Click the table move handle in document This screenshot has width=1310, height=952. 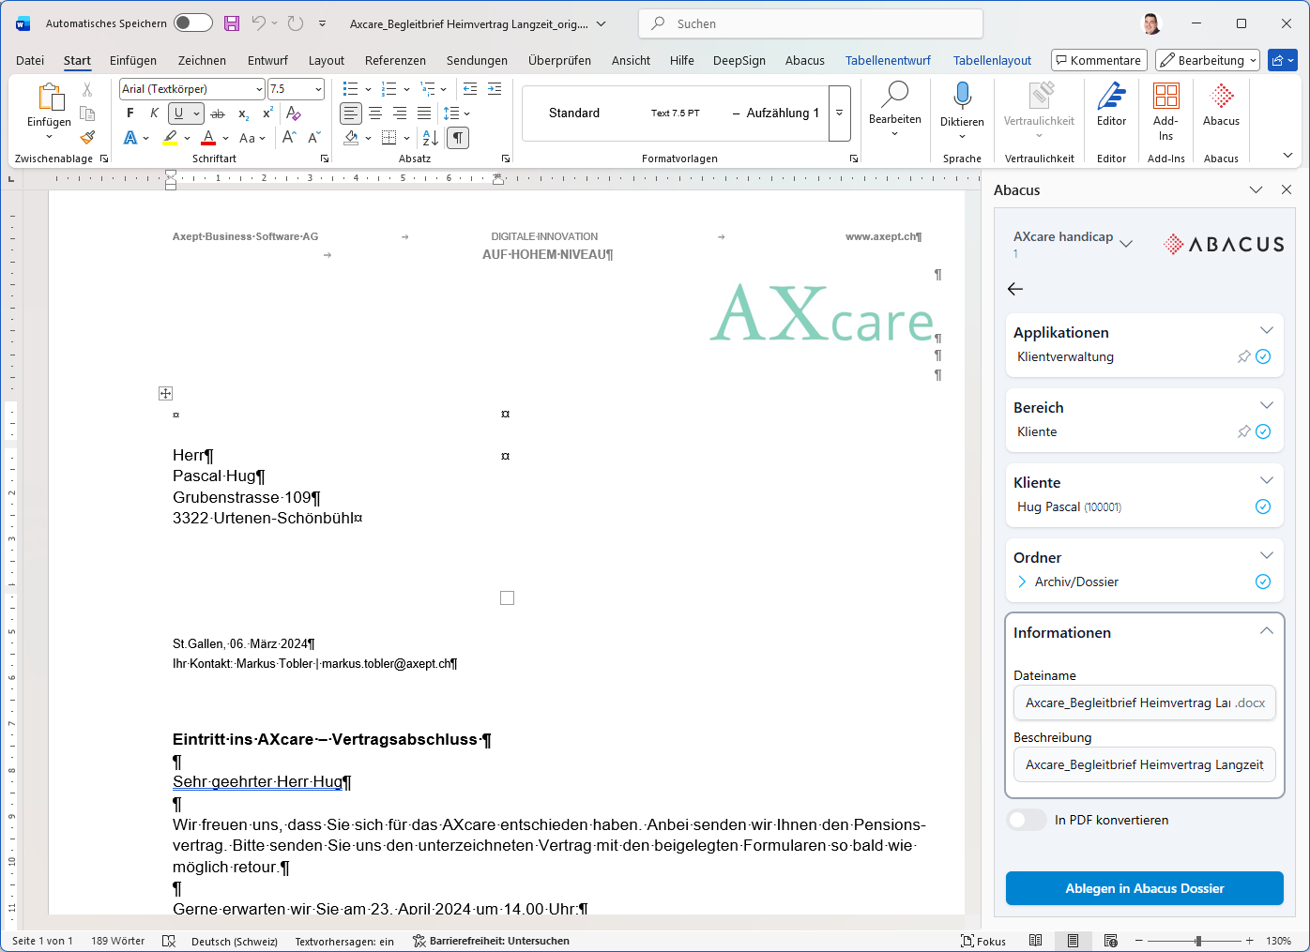click(166, 394)
